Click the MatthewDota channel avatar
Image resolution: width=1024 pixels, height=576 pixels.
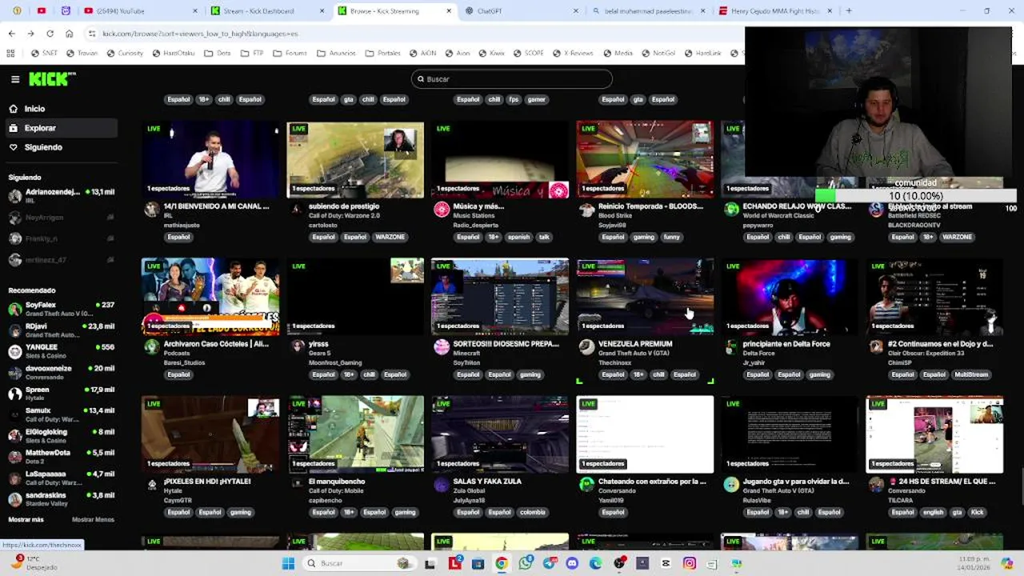pyautogui.click(x=15, y=456)
